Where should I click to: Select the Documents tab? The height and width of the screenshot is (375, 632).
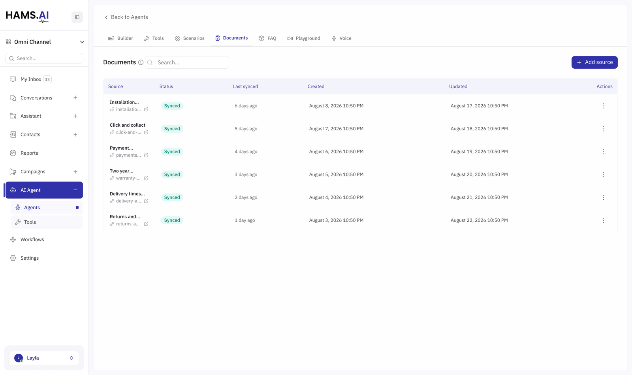[231, 38]
